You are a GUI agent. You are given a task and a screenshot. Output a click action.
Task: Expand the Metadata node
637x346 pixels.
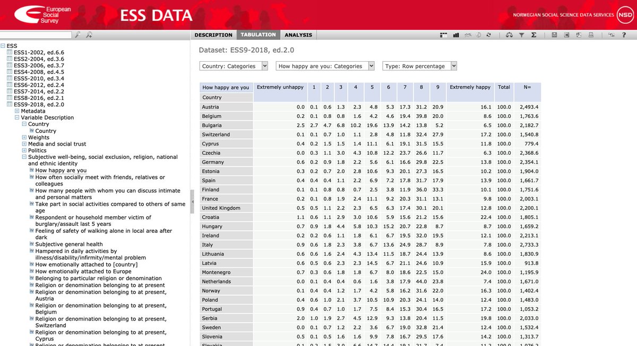tap(17, 111)
